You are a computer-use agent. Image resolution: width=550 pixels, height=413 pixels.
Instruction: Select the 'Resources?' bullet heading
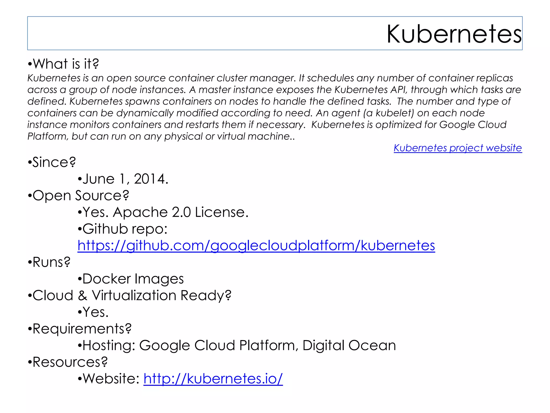(67, 362)
